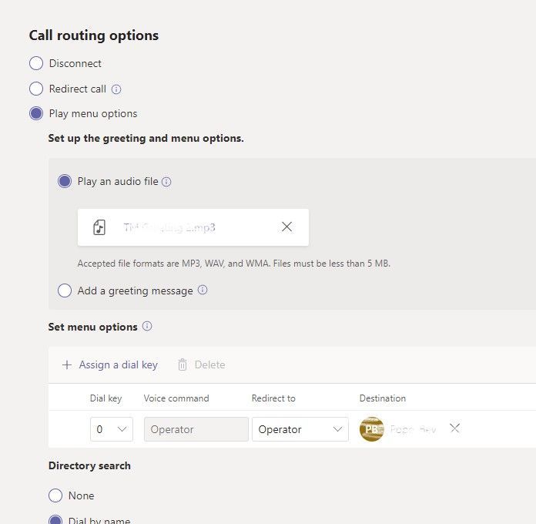Screen dimensions: 536x524
Task: Open info icon beside Add a greeting message
Action: 203,290
